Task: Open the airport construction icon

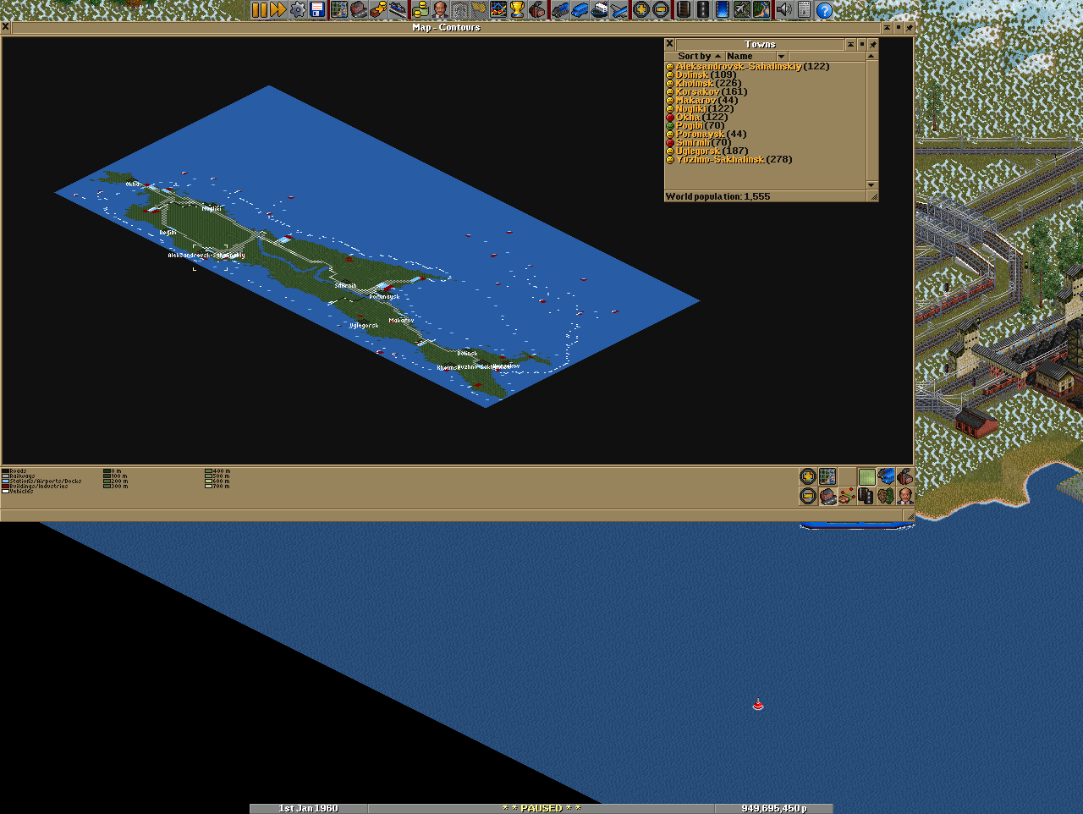Action: tap(741, 10)
